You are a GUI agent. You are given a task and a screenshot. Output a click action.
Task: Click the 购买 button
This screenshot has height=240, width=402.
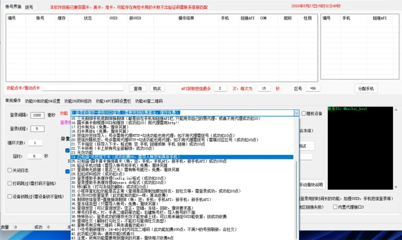click(157, 88)
